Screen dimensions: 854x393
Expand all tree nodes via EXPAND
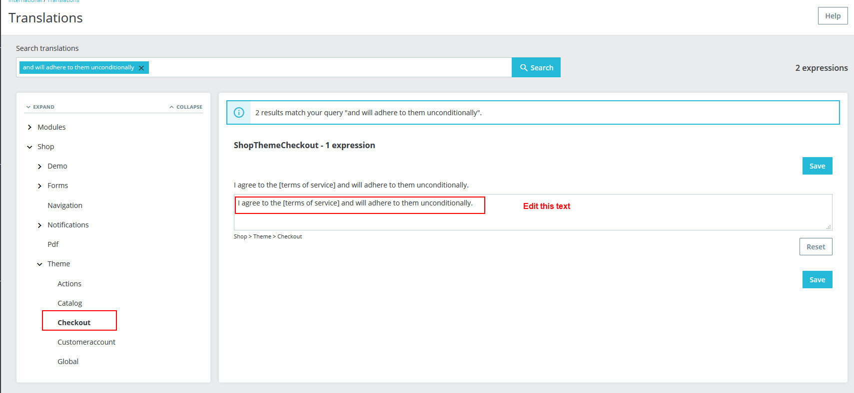(40, 107)
